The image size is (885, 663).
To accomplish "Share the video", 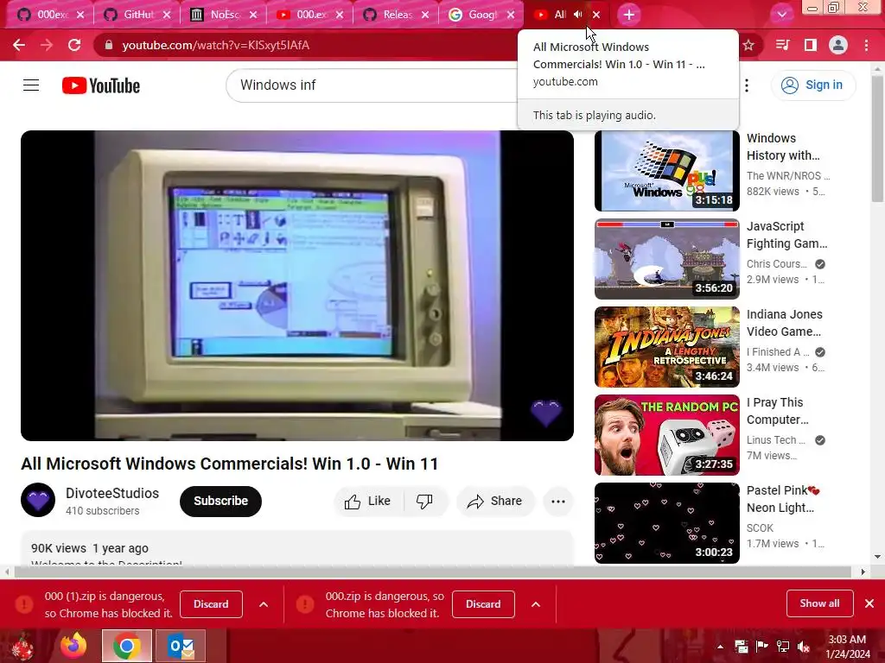I will (495, 502).
